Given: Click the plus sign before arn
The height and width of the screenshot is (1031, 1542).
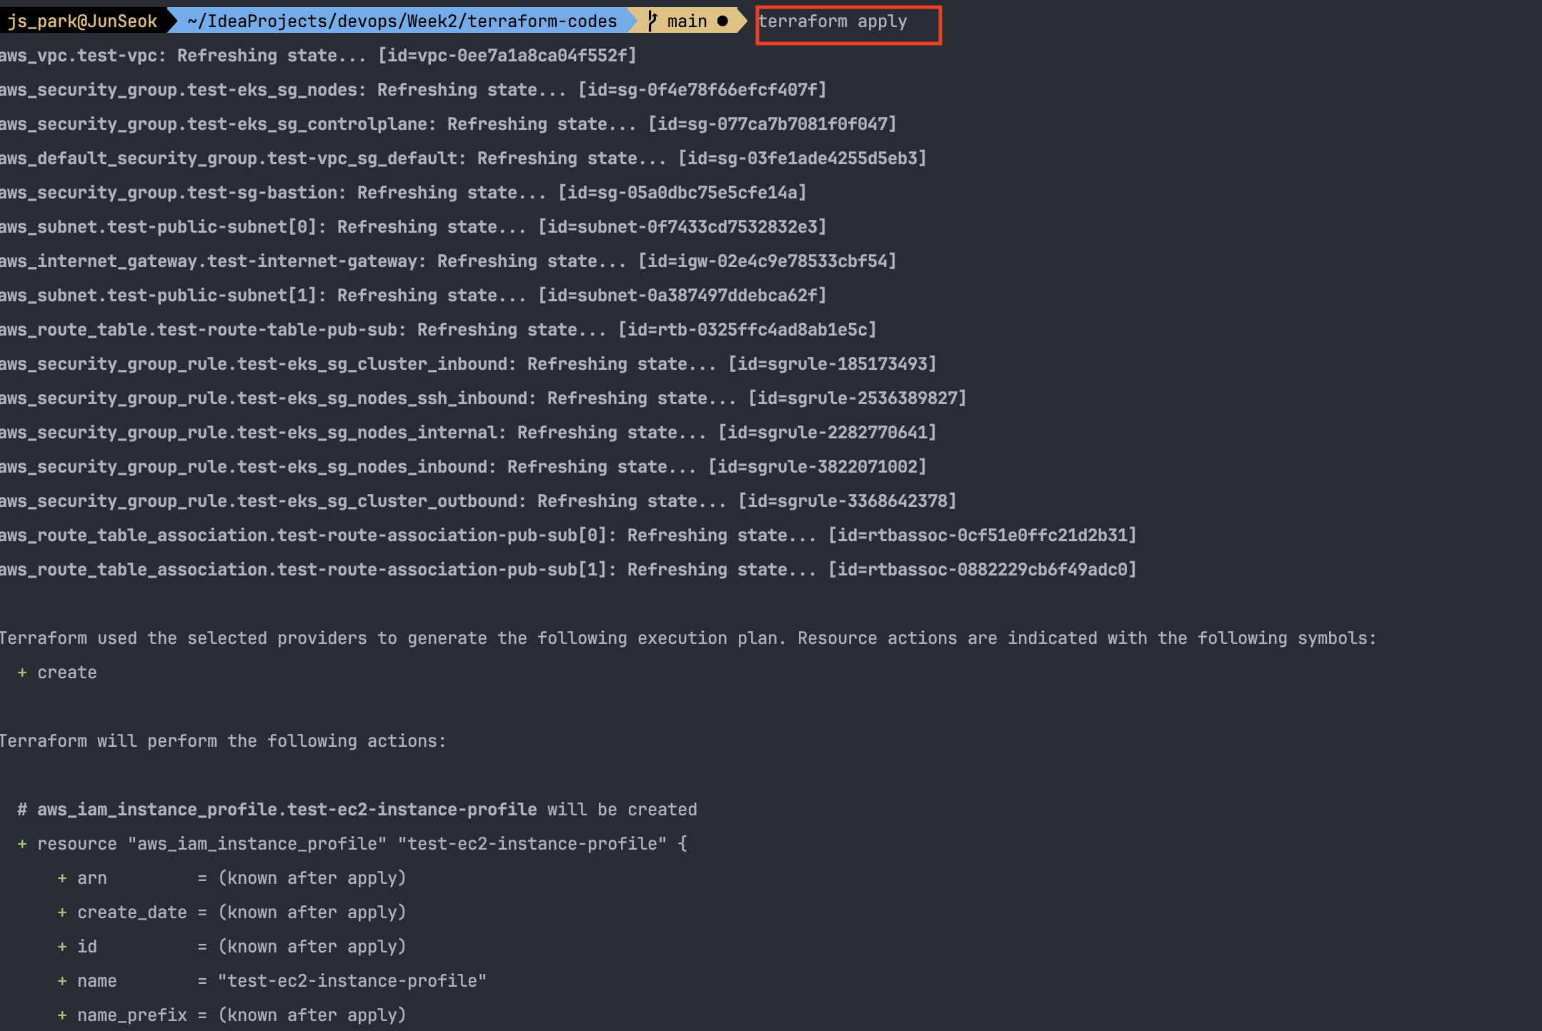Looking at the screenshot, I should [62, 878].
